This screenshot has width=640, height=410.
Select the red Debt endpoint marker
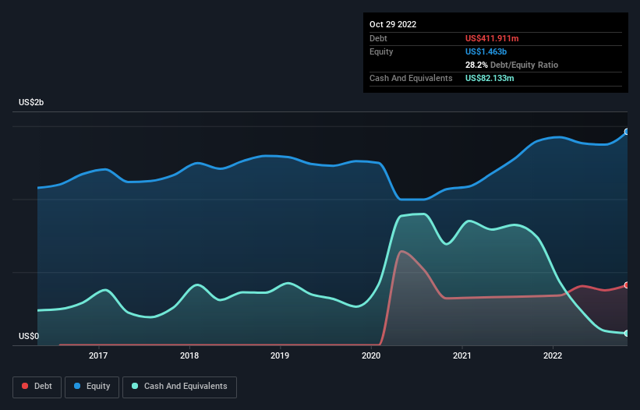tap(627, 285)
